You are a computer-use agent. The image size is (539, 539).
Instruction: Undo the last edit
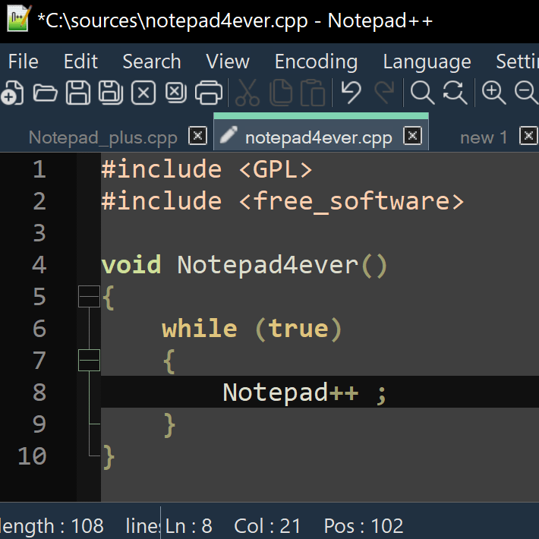[x=351, y=93]
